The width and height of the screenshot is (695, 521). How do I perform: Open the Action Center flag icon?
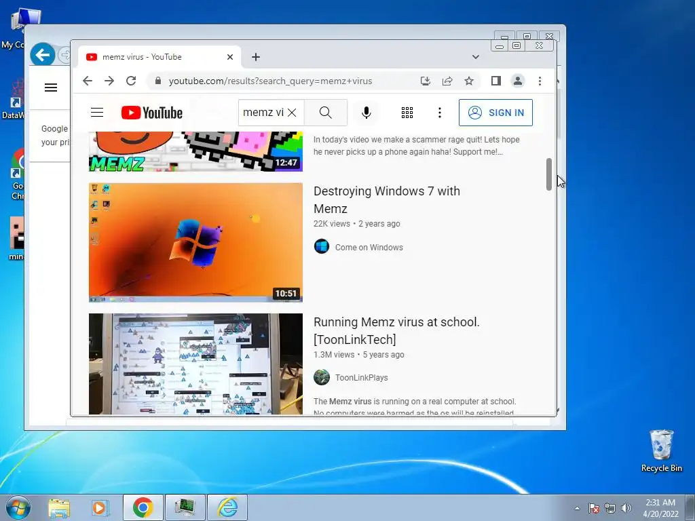[x=593, y=508]
